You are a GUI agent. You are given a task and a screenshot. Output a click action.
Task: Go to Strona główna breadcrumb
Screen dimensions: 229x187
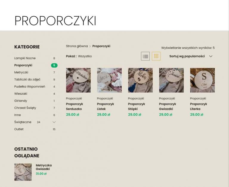[x=77, y=46]
